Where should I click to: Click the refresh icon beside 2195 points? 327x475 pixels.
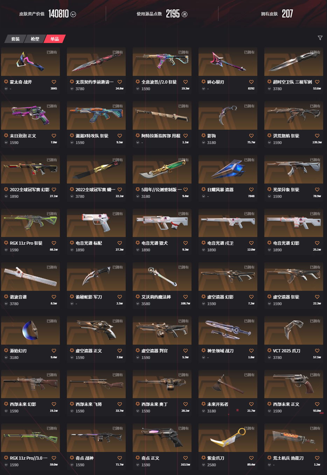[x=185, y=14]
